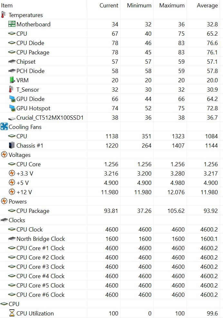Click the thermometer icon beside Temperatures
This screenshot has height=318, width=223.
coord(4,15)
